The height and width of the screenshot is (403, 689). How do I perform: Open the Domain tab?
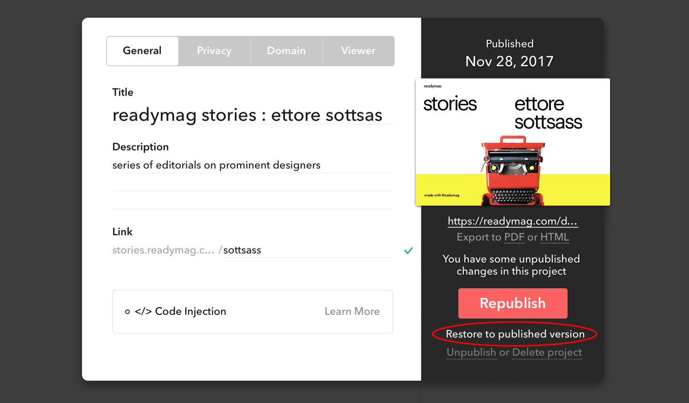click(x=286, y=51)
